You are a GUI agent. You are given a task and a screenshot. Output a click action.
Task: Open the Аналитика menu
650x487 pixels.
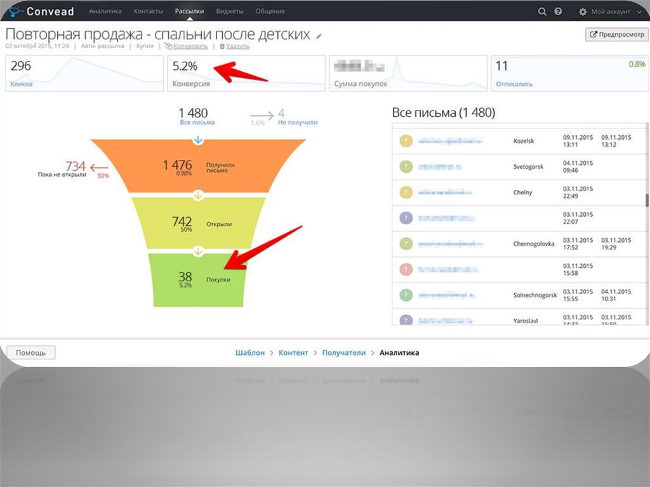105,11
